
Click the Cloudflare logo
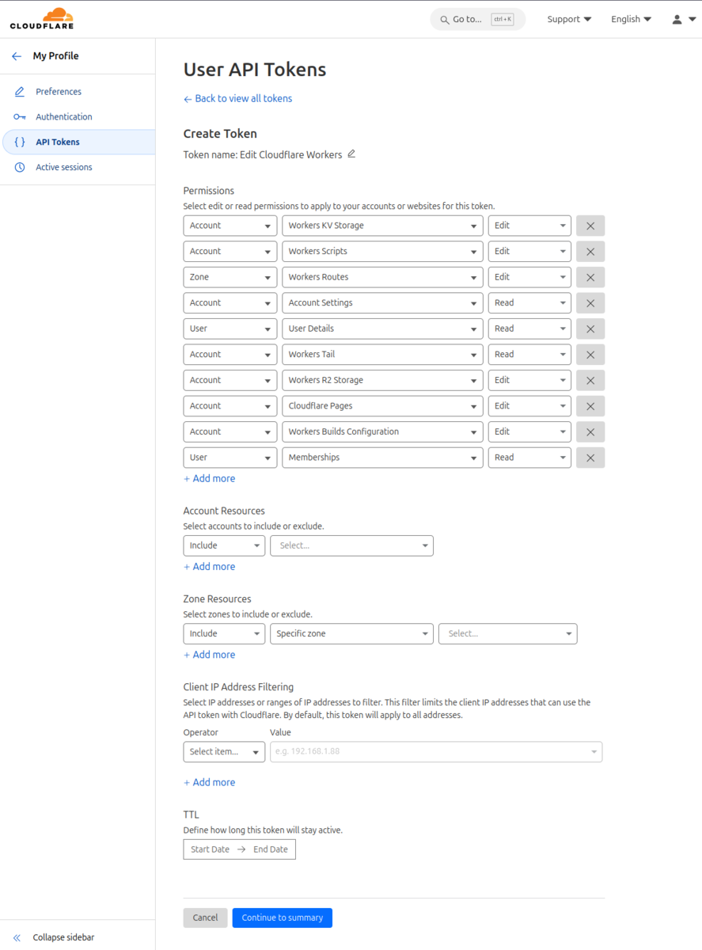coord(42,19)
